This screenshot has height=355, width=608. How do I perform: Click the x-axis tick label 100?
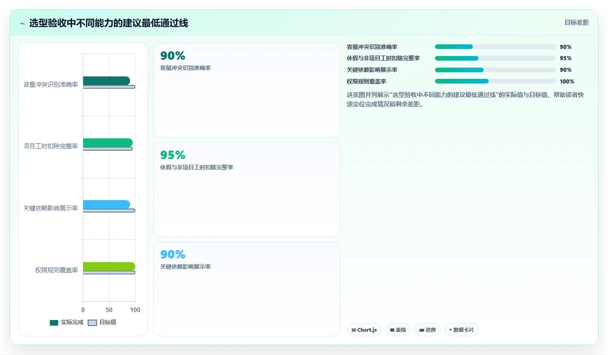(x=135, y=310)
